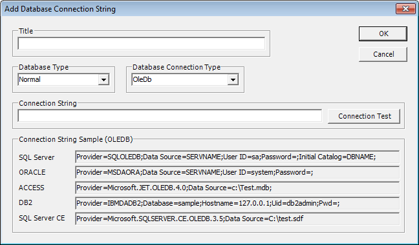This screenshot has width=419, height=245.
Task: Click the OK button
Action: [383, 34]
